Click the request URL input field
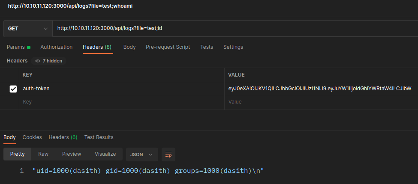 [232, 29]
